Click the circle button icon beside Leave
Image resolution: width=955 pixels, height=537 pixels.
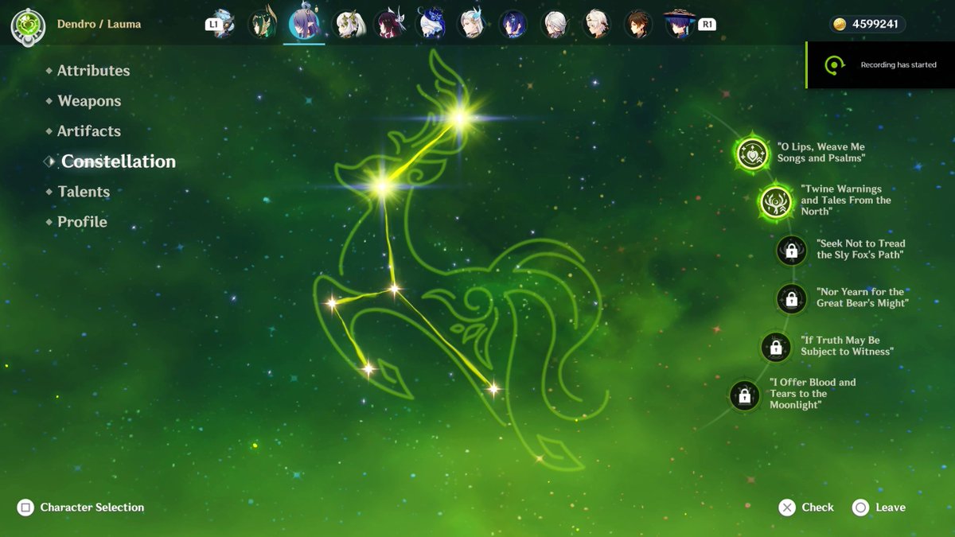coord(860,508)
